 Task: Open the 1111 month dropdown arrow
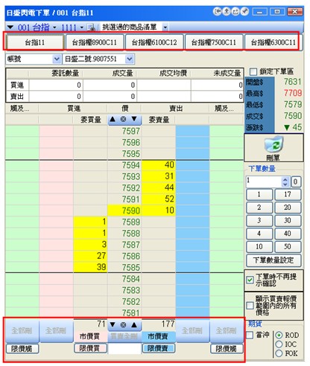(x=82, y=28)
